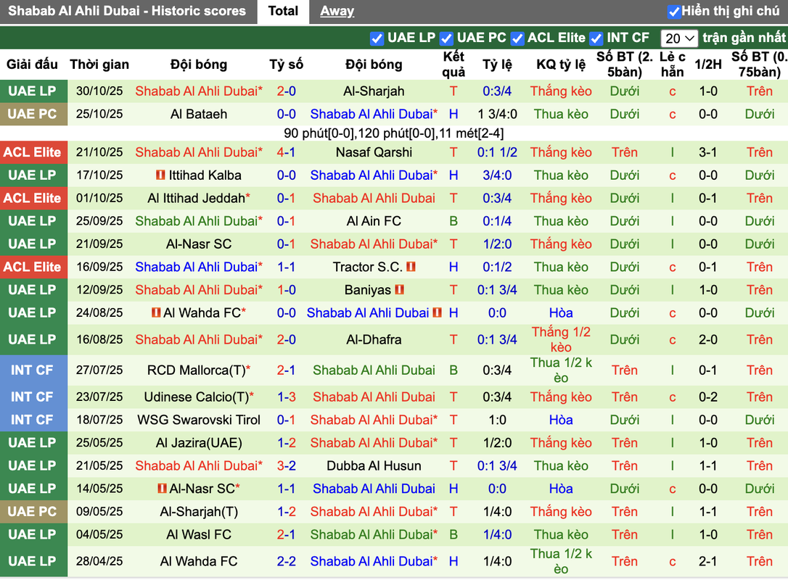Click Thắng 1/2 kèo result for Al-Dhafra
This screenshot has height=580, width=788.
click(x=561, y=340)
